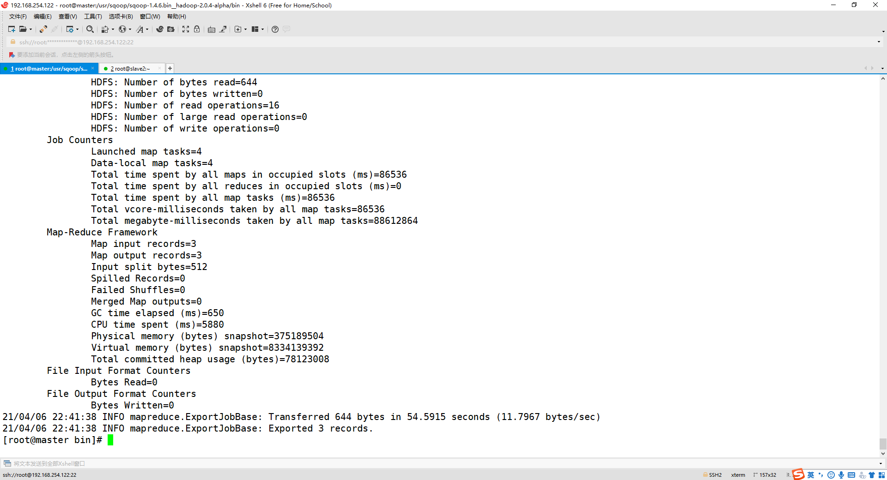This screenshot has width=887, height=480.
Task: Click the Find magnifier icon
Action: (90, 29)
